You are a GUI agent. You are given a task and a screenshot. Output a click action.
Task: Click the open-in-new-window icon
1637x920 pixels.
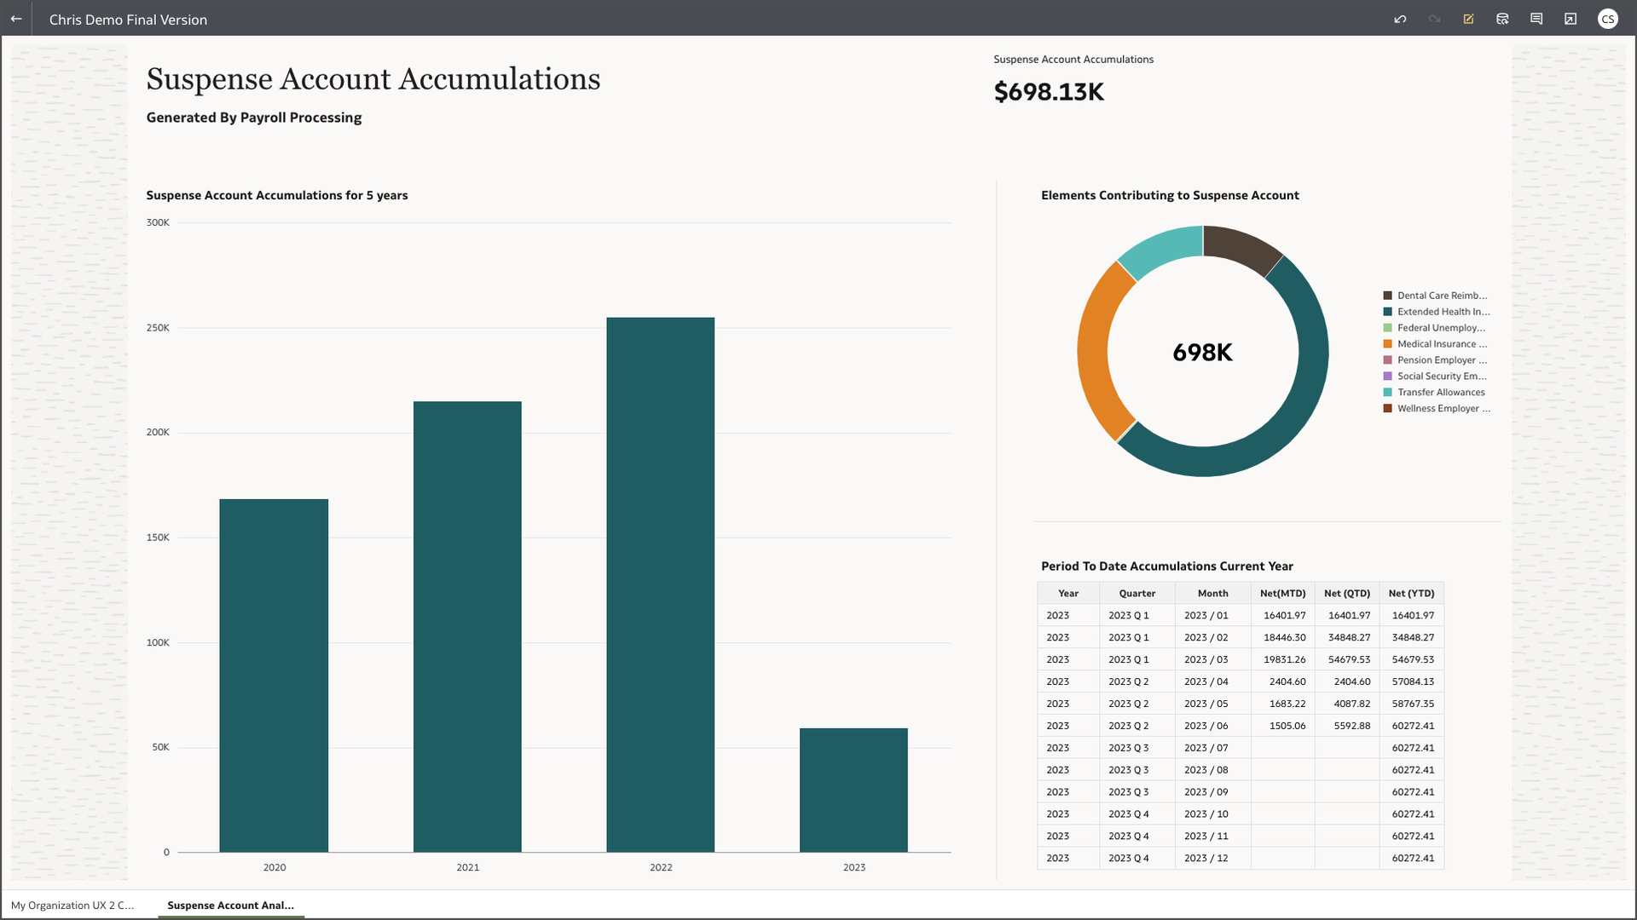pyautogui.click(x=1570, y=18)
